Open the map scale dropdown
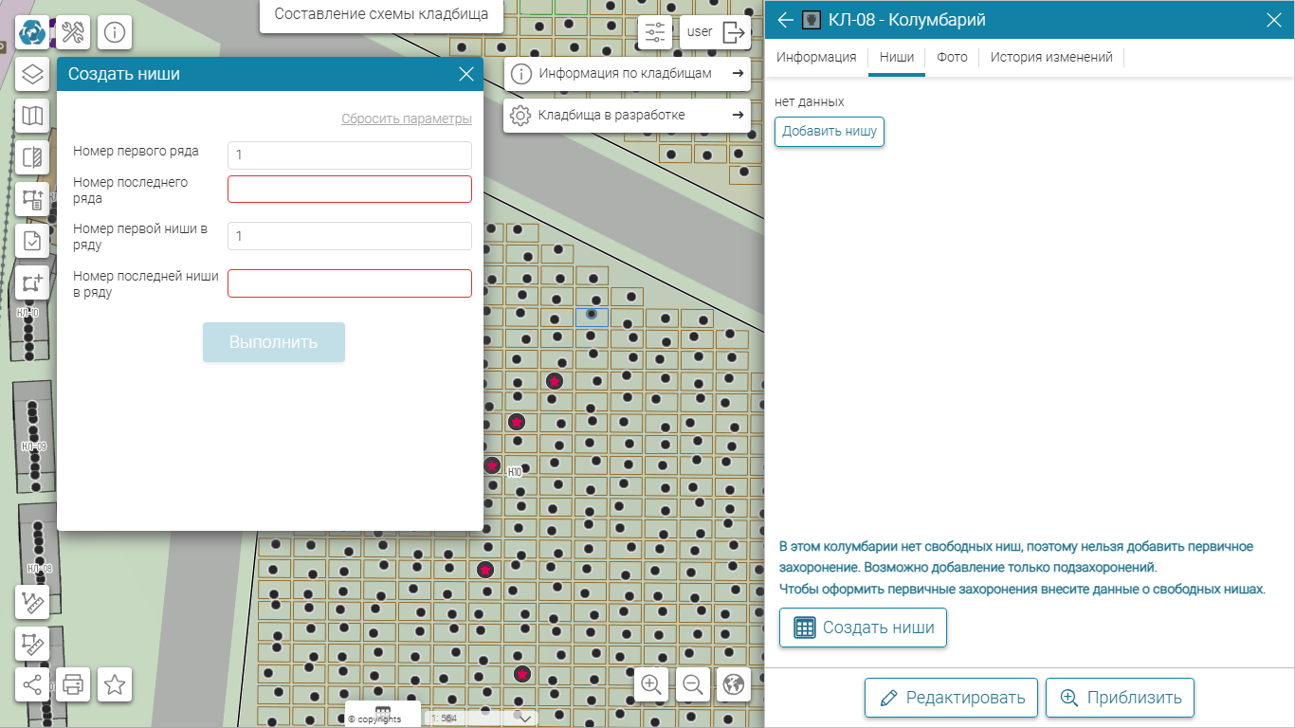Screen dimensions: 1295x728 [524, 718]
